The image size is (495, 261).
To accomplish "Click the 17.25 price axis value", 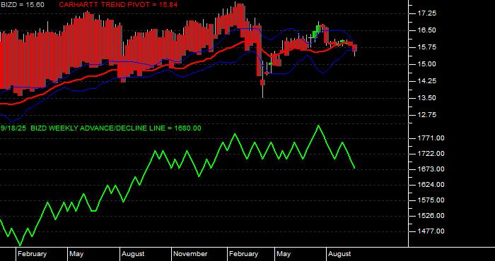I will click(x=427, y=13).
